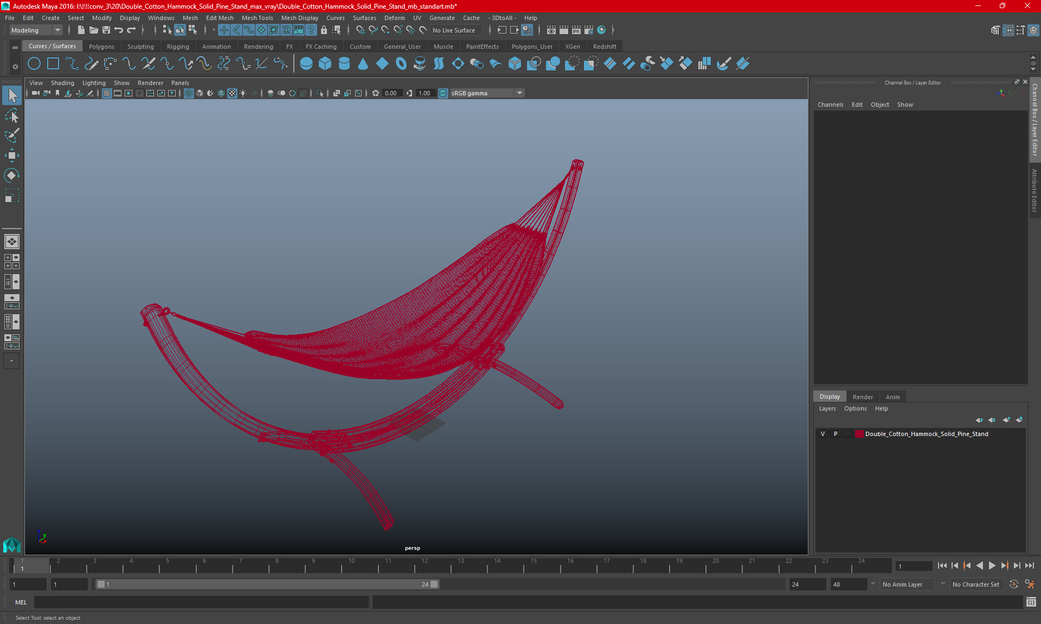This screenshot has height=624, width=1041.
Task: Open the viewport Shading menu
Action: 62,83
